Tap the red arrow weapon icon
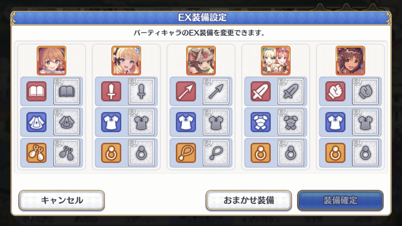 point(186,91)
